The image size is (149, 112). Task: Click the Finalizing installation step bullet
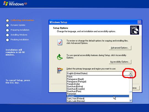(x=7, y=40)
